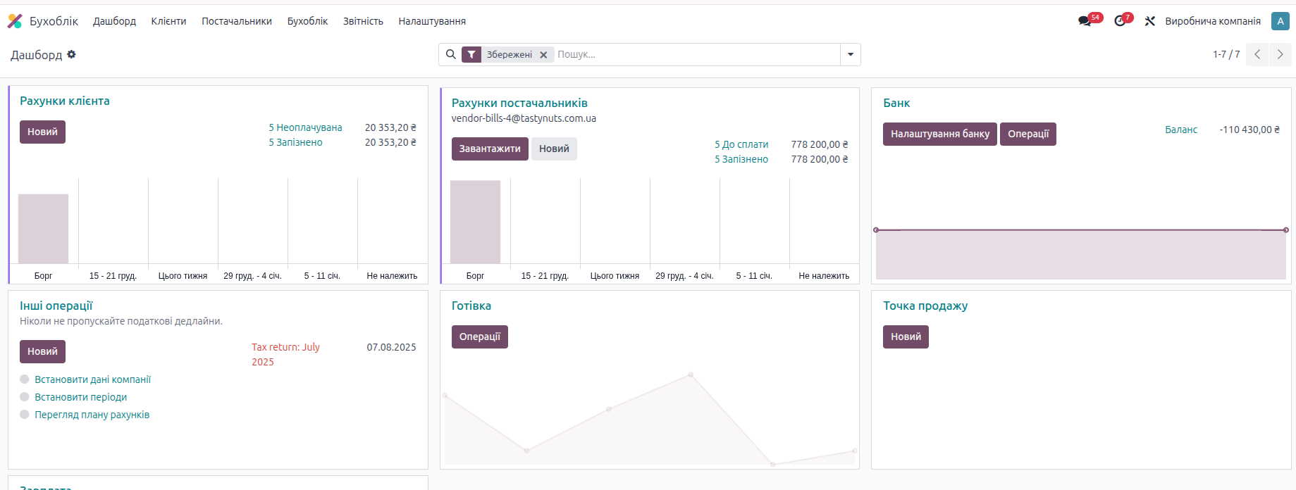
Task: Click the Завантажити button
Action: click(490, 149)
